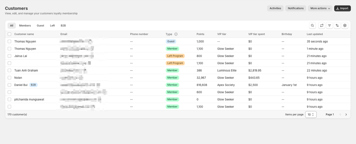The image size is (356, 144).
Task: Open the Items per page selector
Action: click(311, 115)
